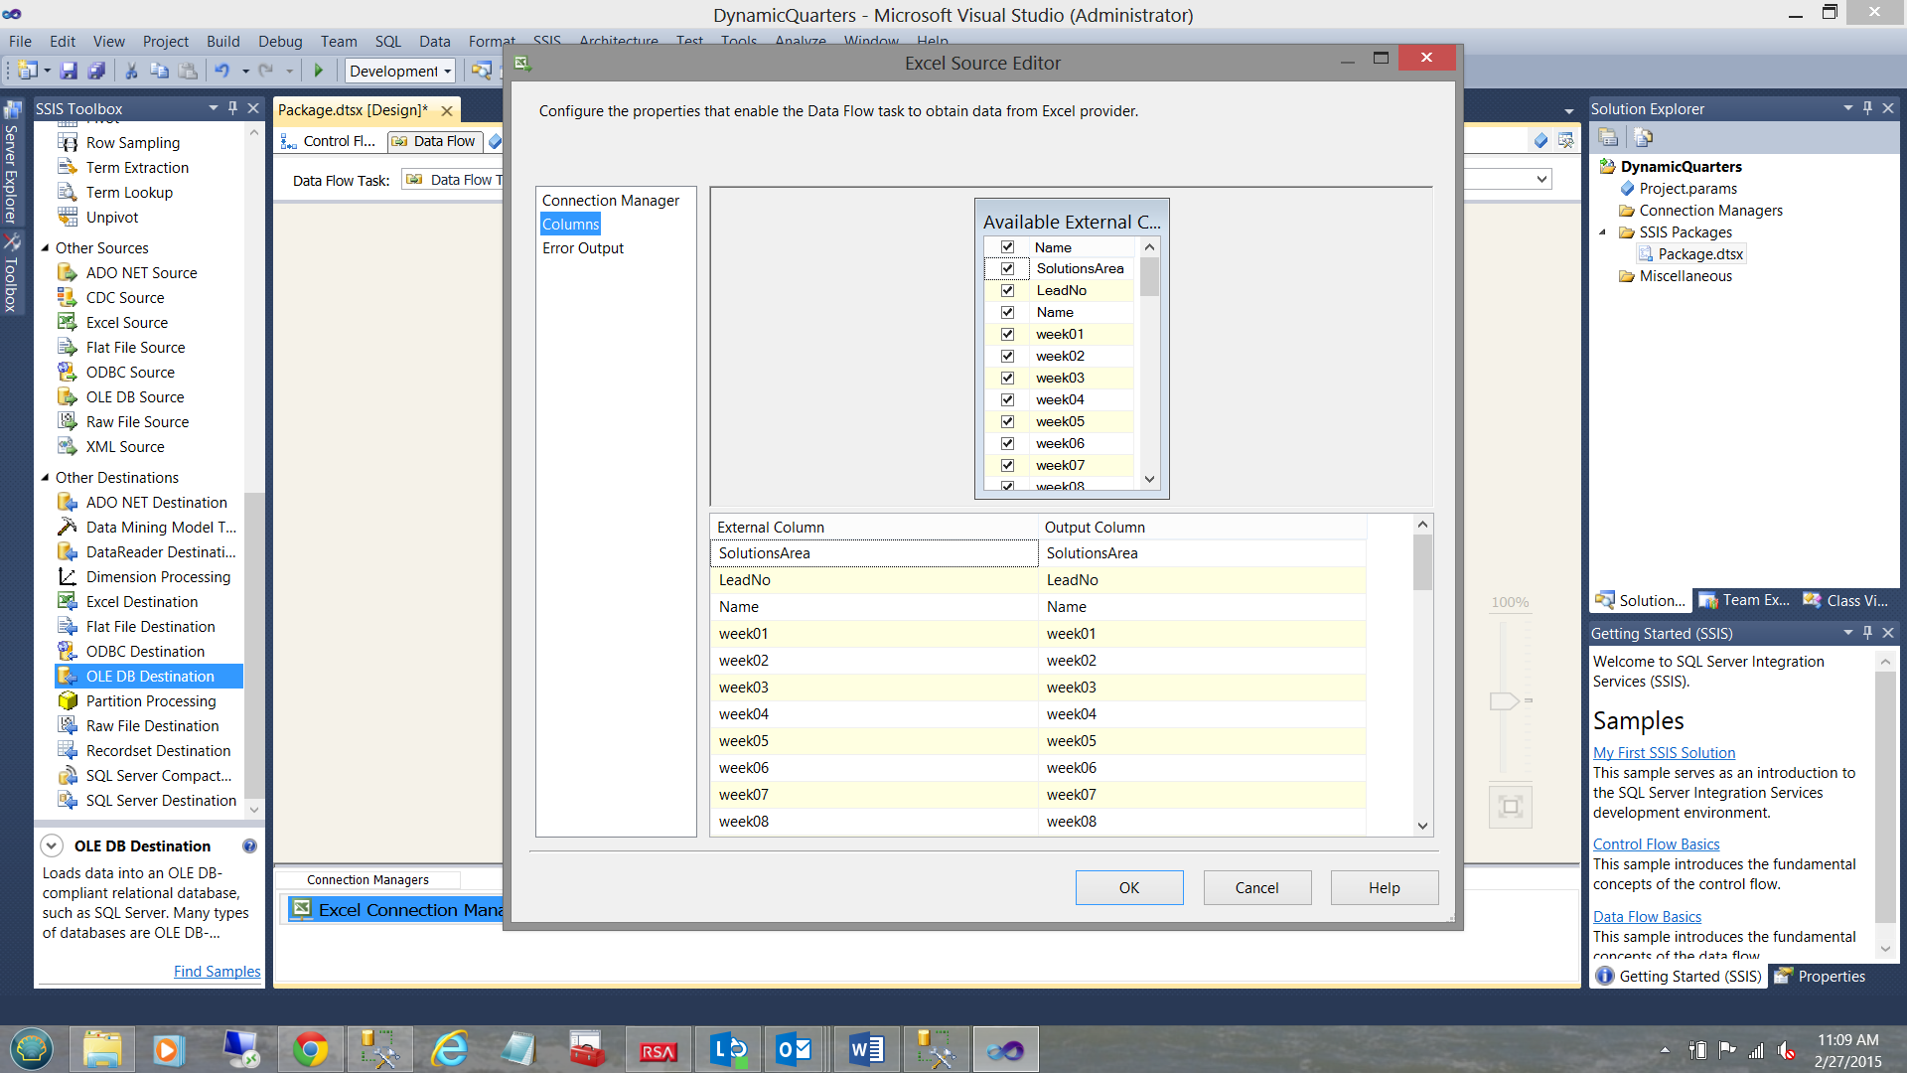Uncheck the SolutionsArea column checkbox
The width and height of the screenshot is (1907, 1073).
(x=1007, y=268)
